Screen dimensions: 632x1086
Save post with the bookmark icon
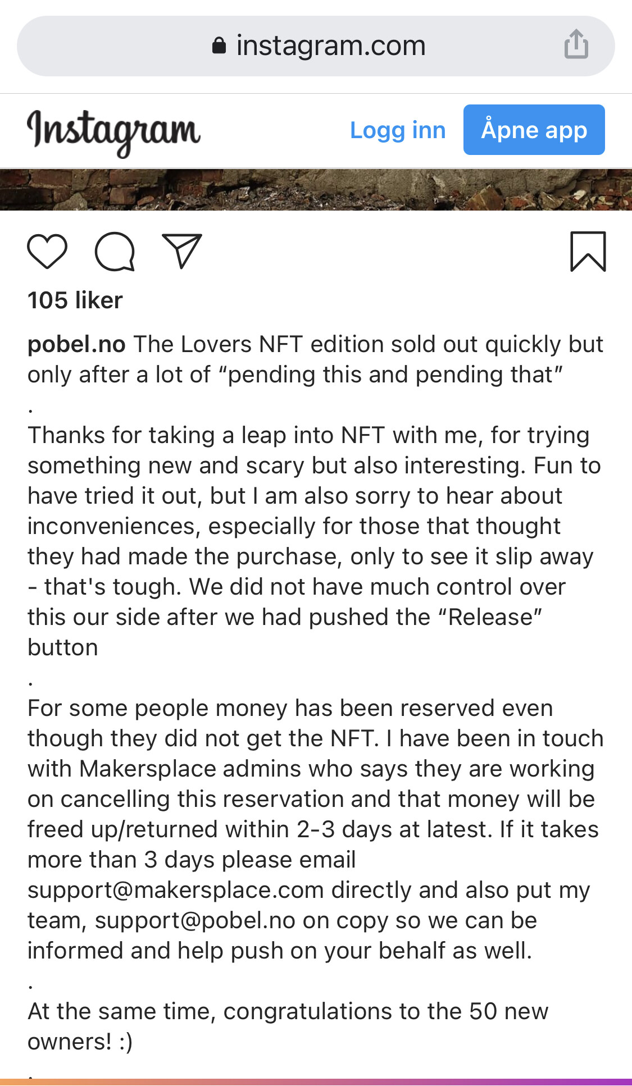click(588, 252)
